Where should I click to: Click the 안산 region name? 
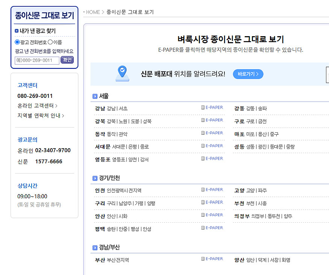tap(100, 216)
